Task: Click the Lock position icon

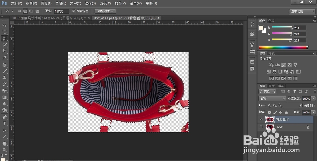Action: click(281, 112)
